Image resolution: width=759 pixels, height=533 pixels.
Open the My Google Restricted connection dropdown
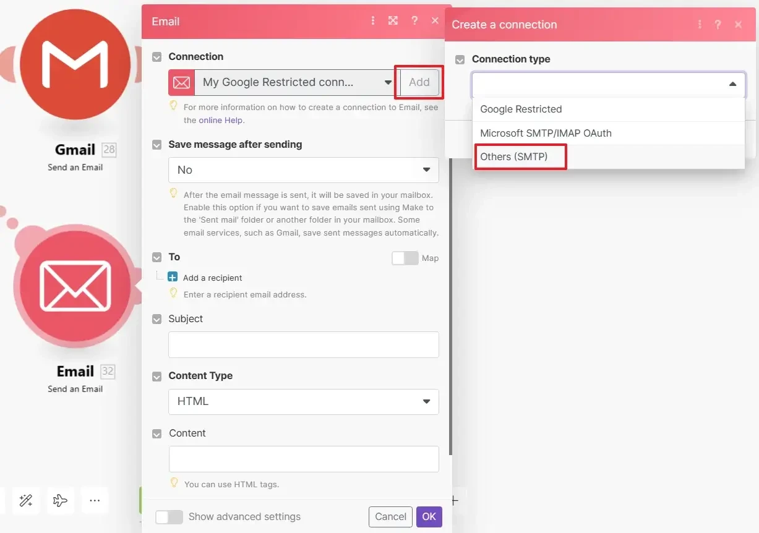click(x=296, y=82)
